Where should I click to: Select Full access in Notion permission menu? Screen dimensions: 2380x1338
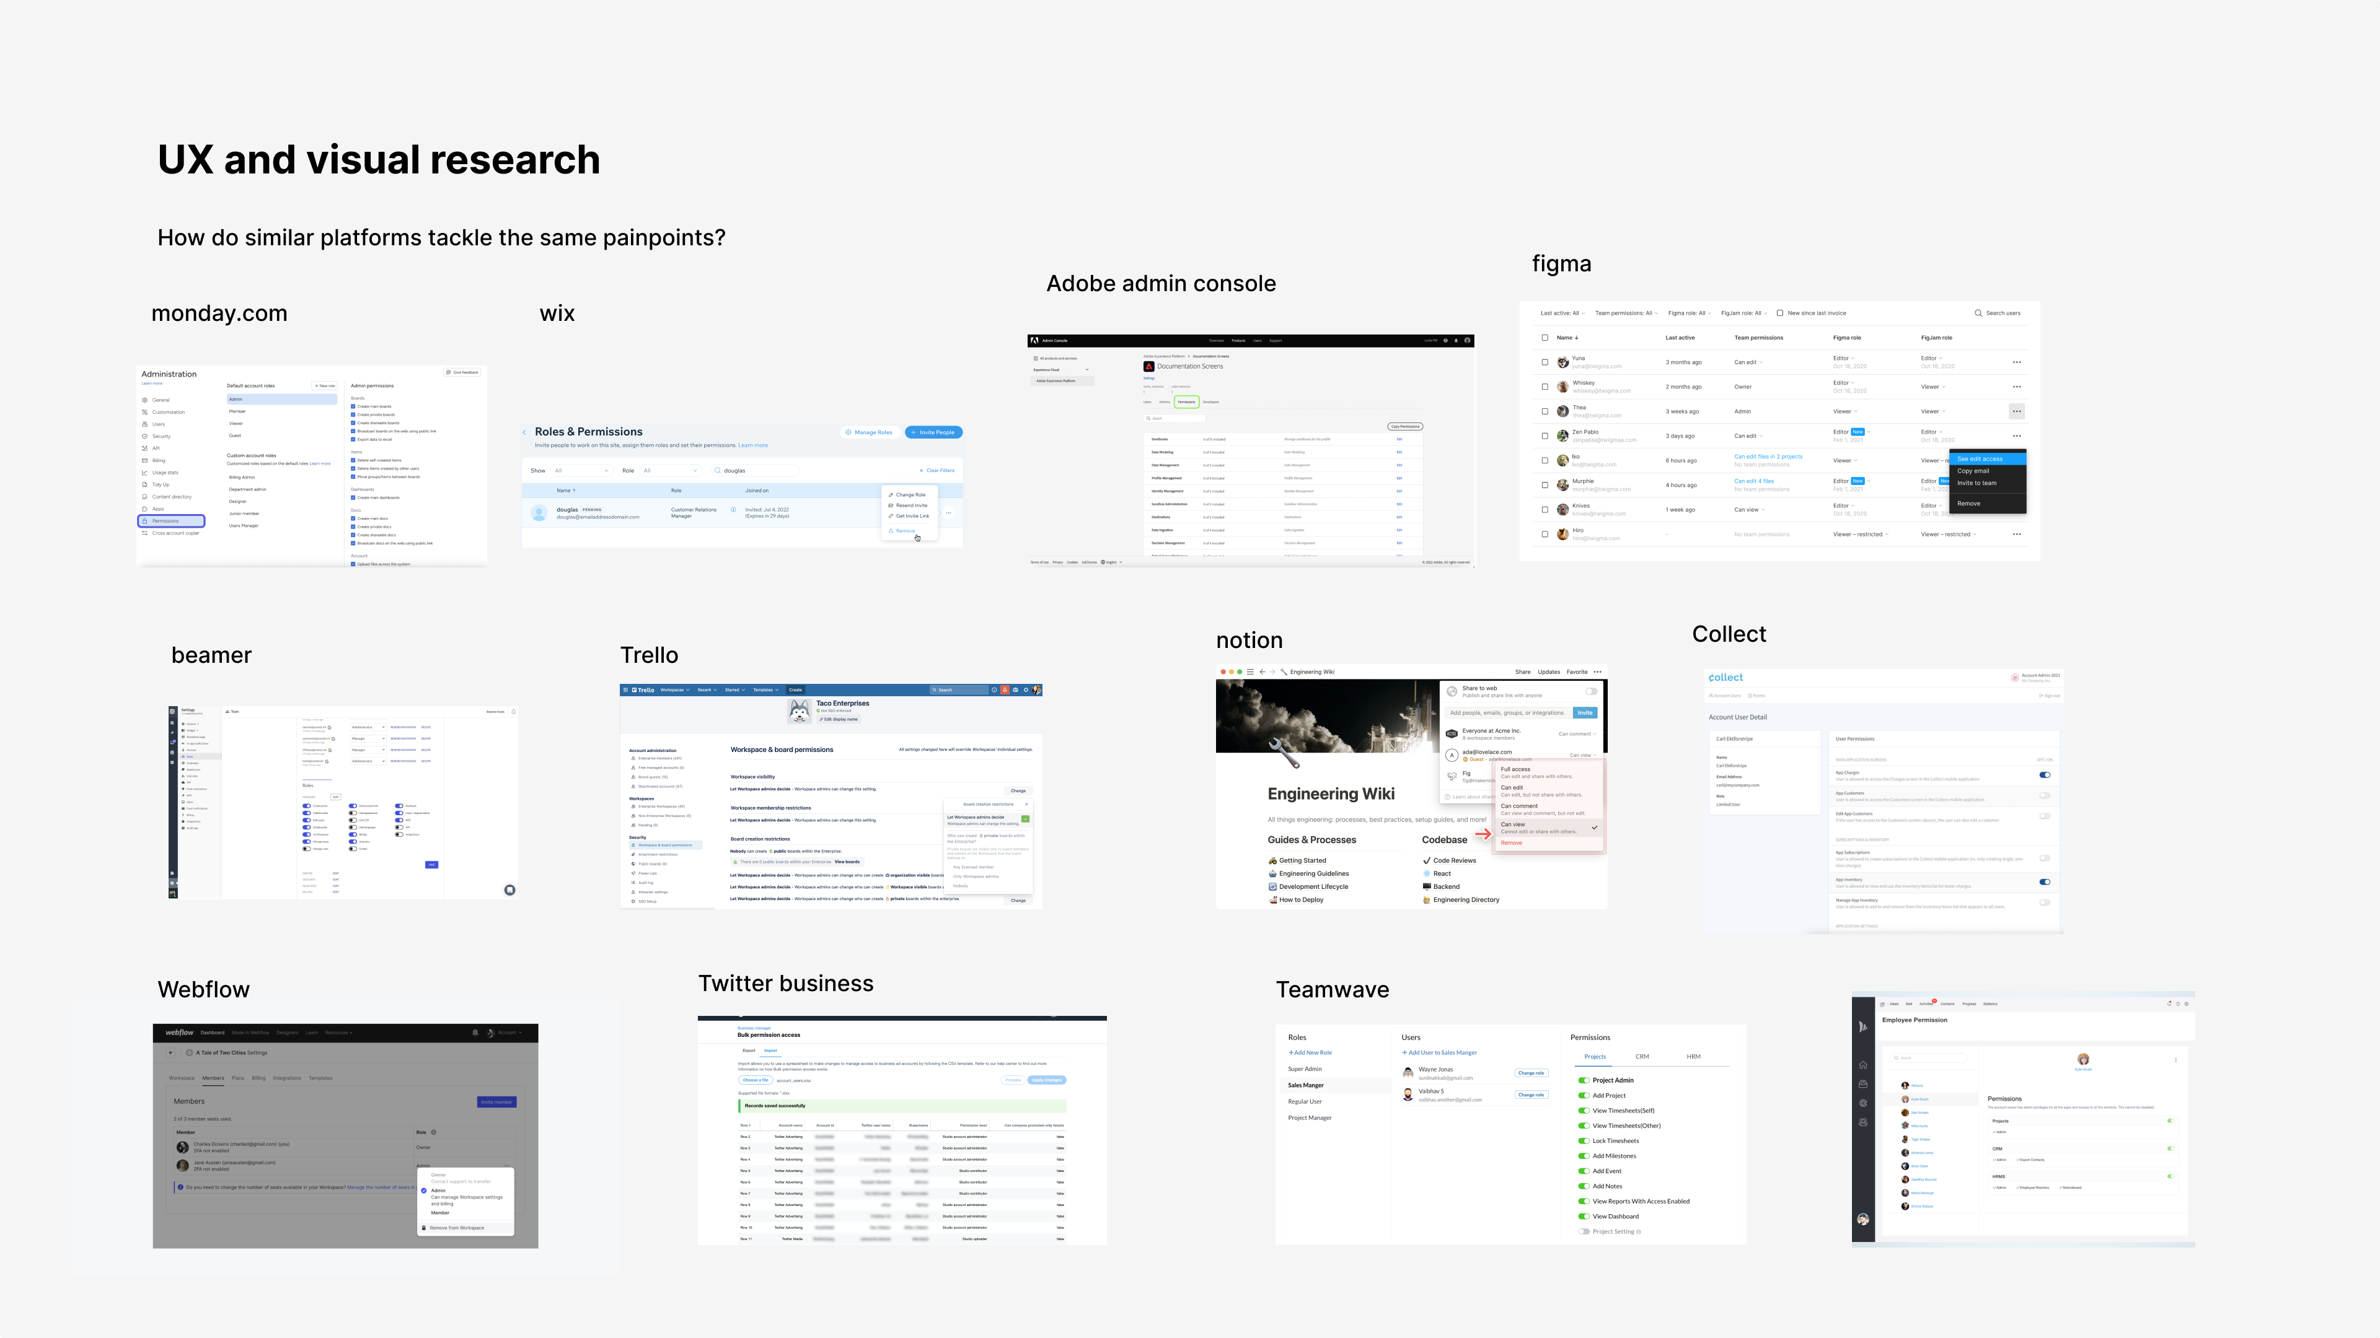(1548, 772)
